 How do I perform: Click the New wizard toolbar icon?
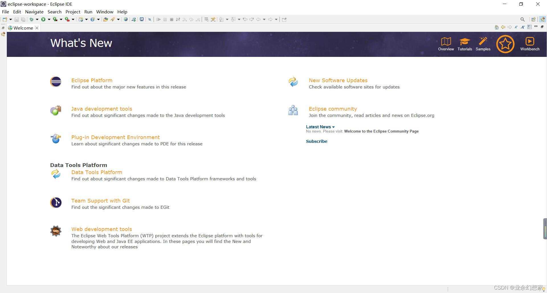(x=5, y=19)
